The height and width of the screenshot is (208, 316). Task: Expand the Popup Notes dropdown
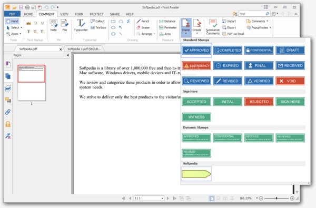[x=270, y=27]
